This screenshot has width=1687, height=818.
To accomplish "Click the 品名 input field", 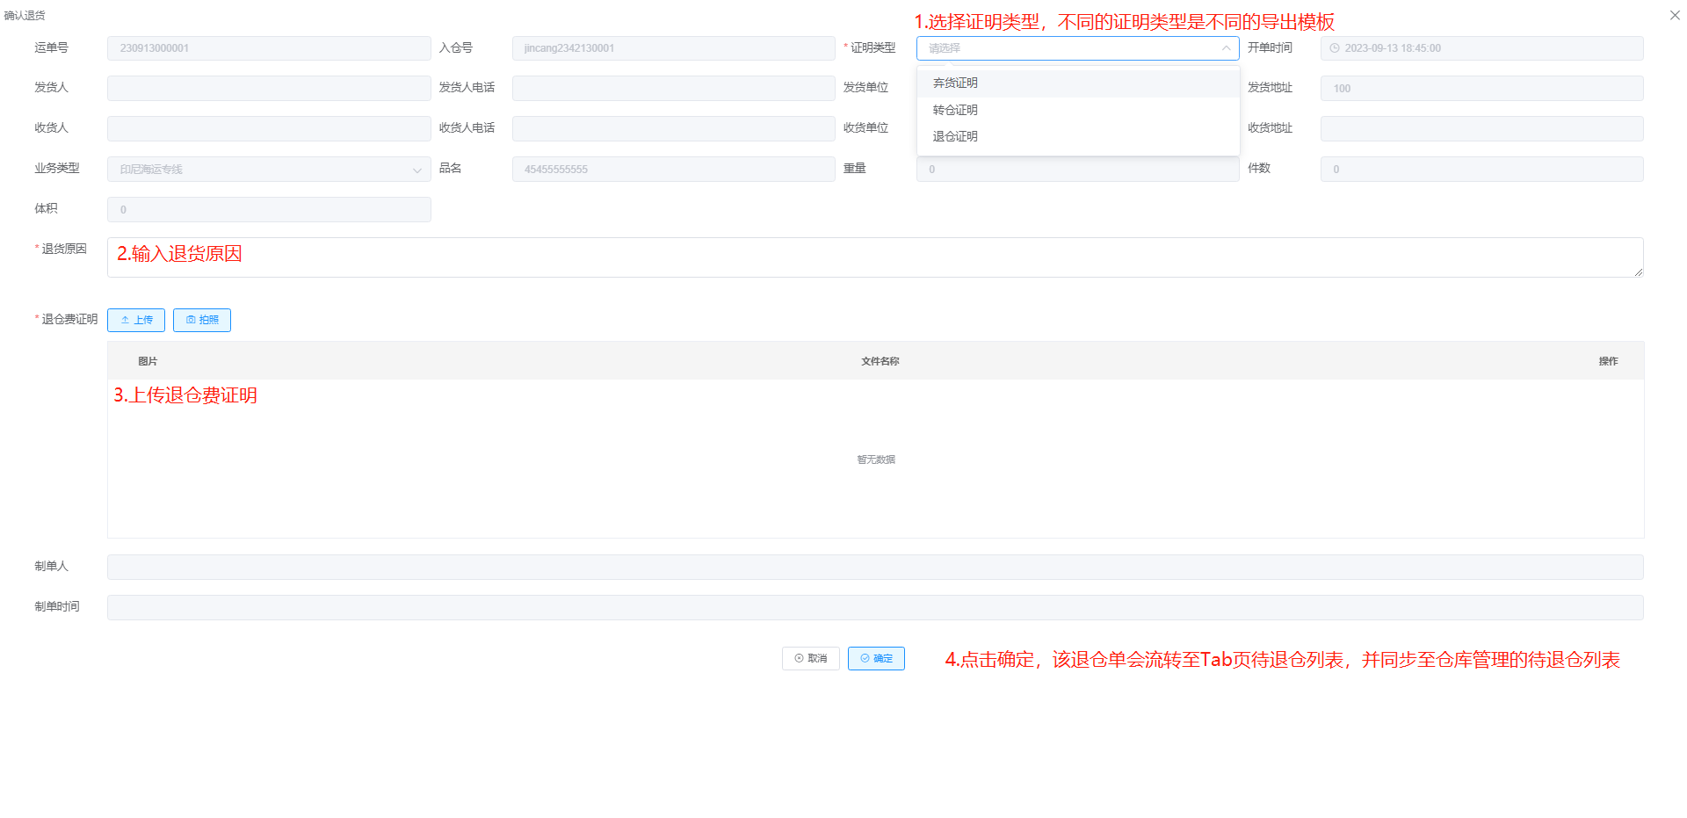I will 673,169.
